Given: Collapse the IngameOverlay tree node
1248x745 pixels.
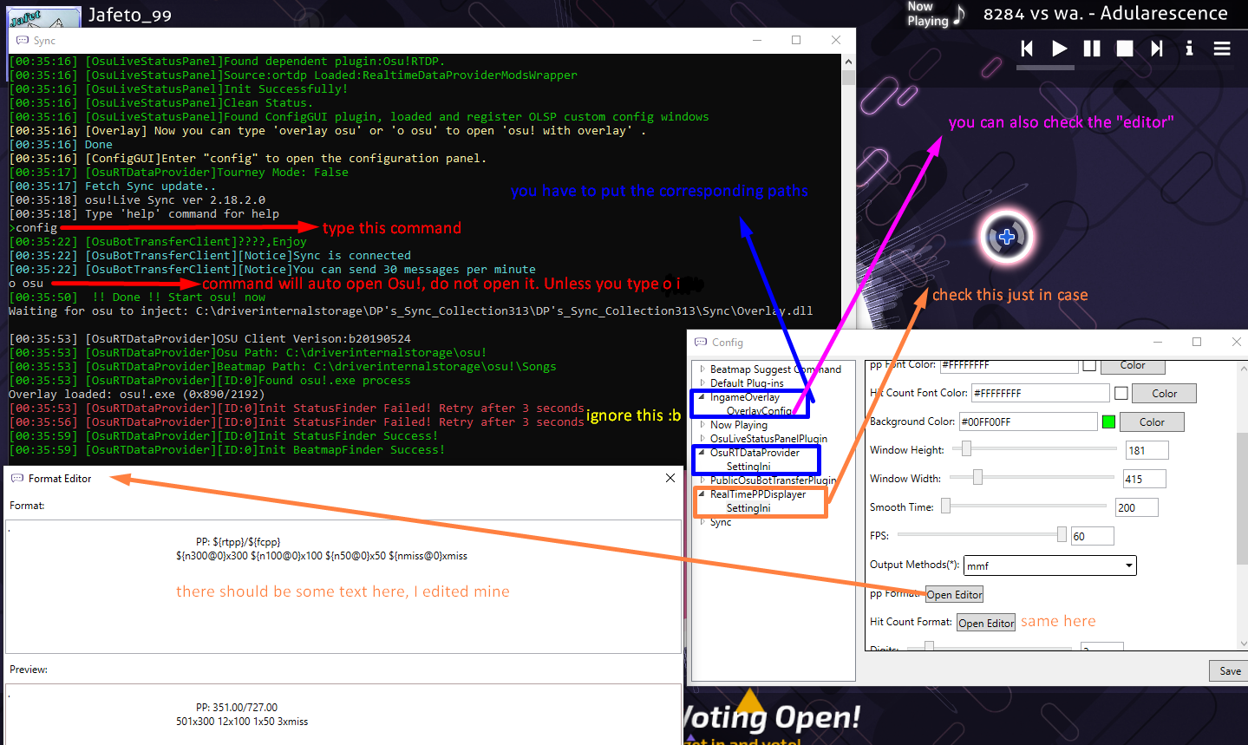Looking at the screenshot, I should point(702,396).
